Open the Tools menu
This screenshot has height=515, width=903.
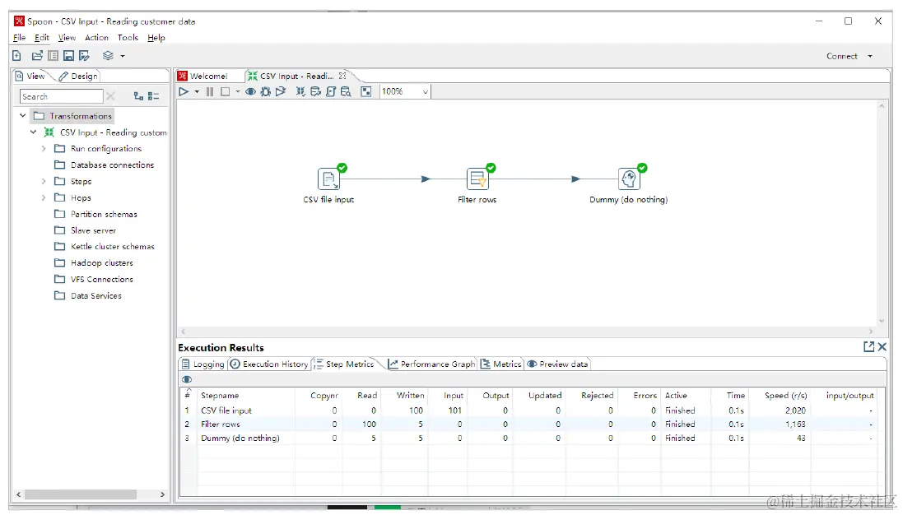pos(128,37)
